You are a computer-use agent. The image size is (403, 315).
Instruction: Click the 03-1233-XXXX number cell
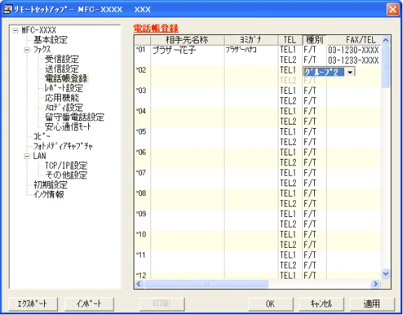coord(353,60)
